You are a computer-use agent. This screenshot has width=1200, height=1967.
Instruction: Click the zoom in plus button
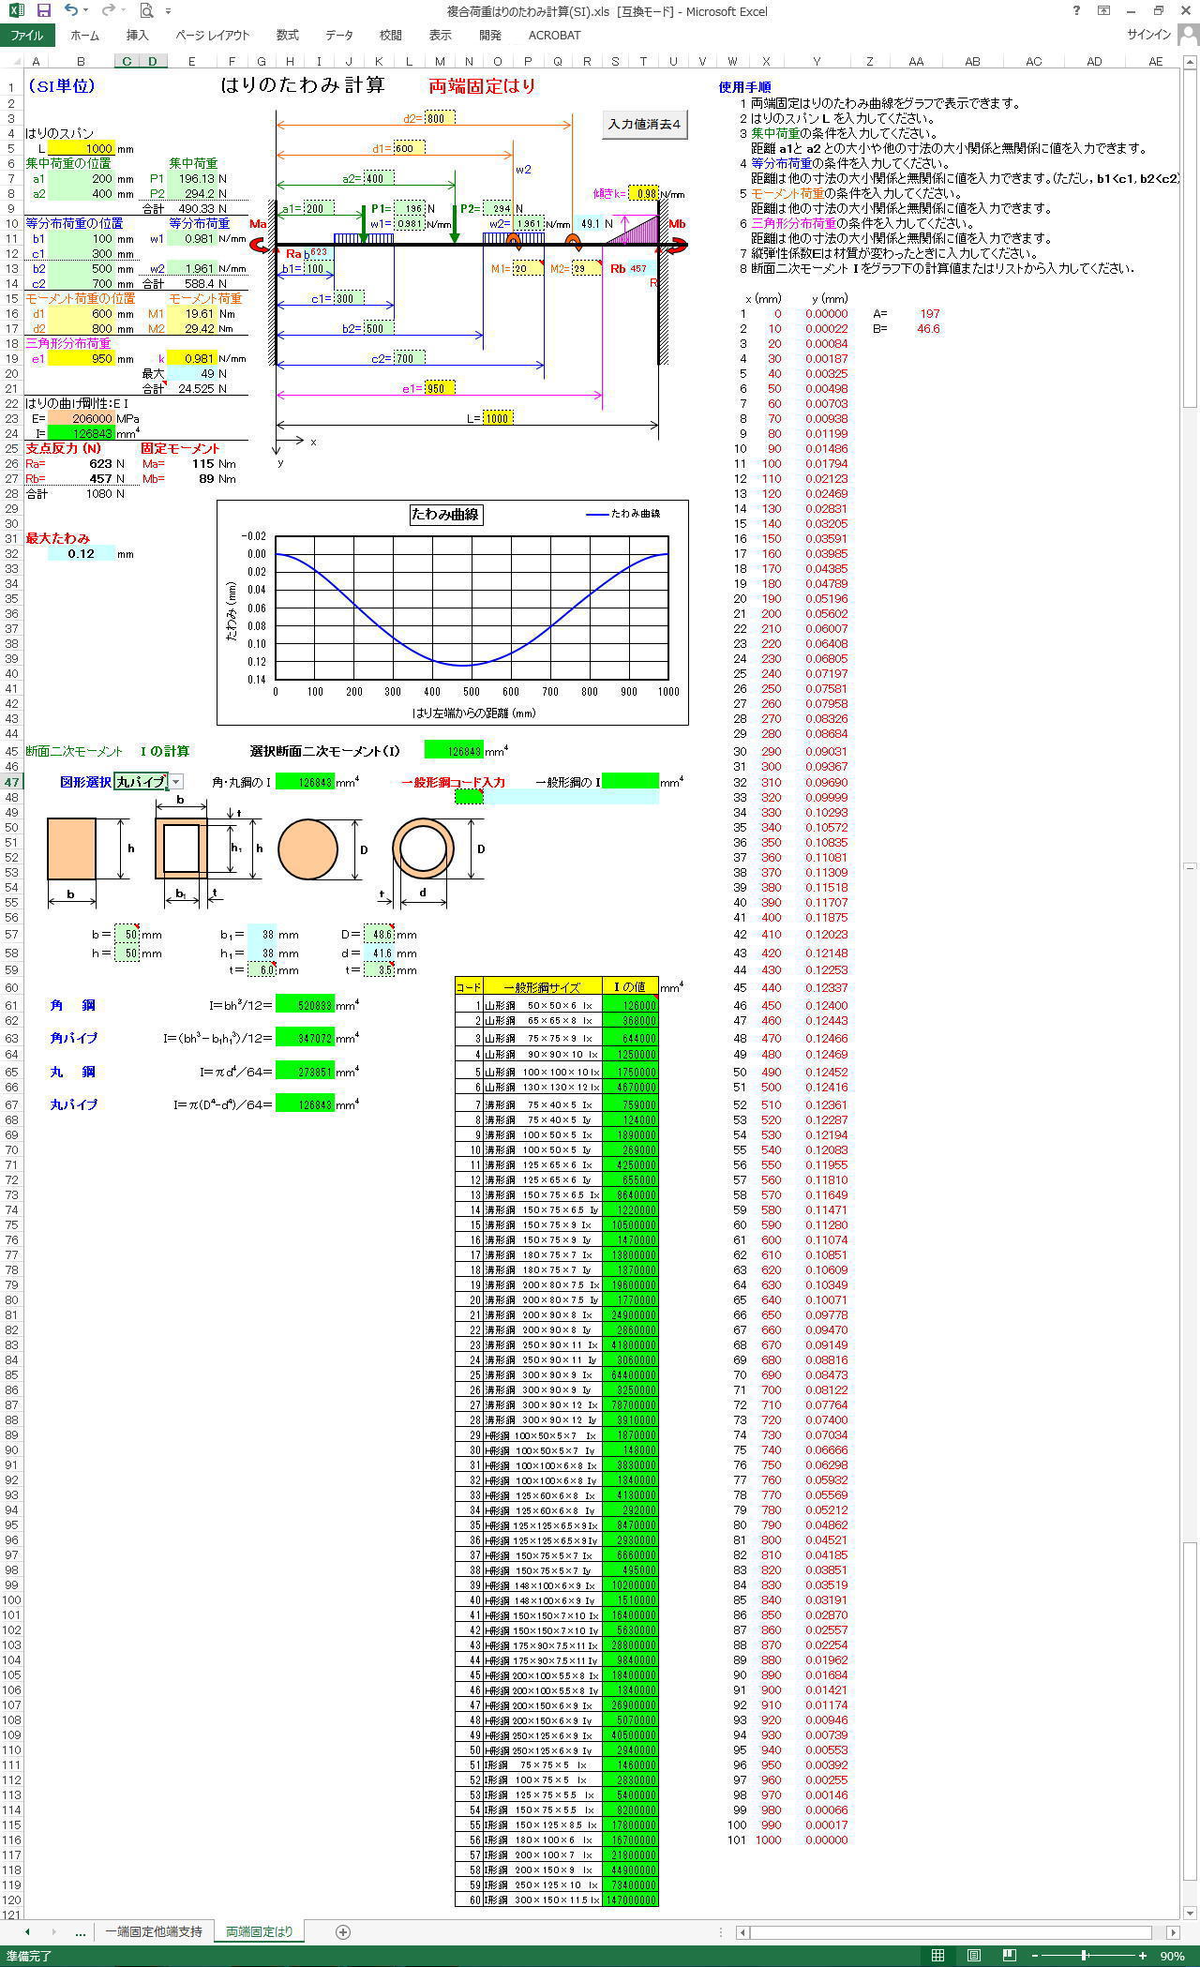pyautogui.click(x=1143, y=1956)
